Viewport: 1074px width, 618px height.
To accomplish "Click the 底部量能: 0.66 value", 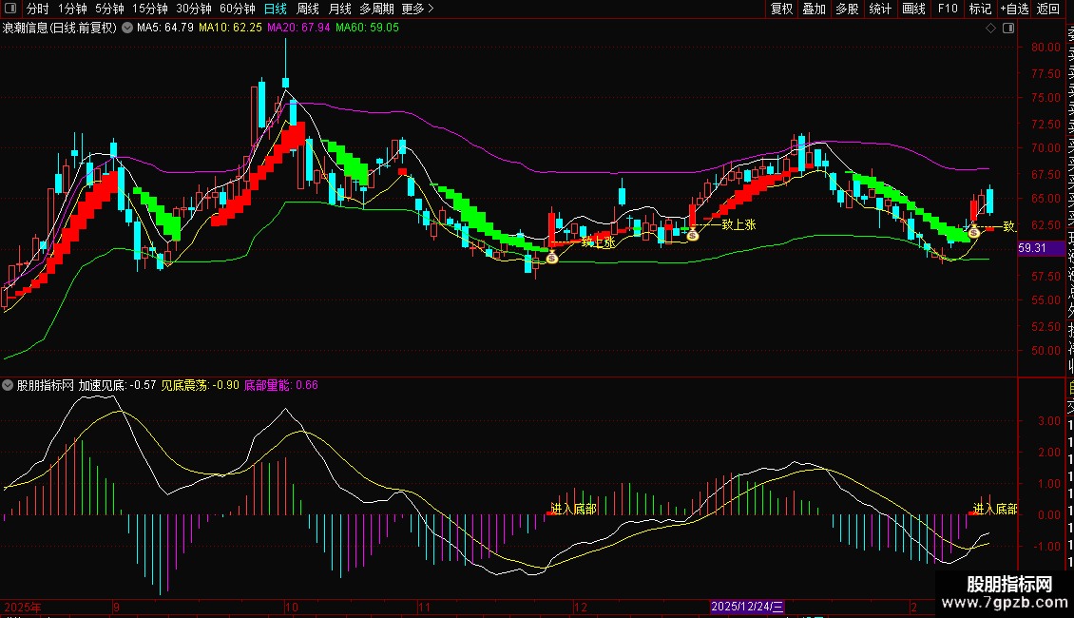I will pyautogui.click(x=280, y=386).
